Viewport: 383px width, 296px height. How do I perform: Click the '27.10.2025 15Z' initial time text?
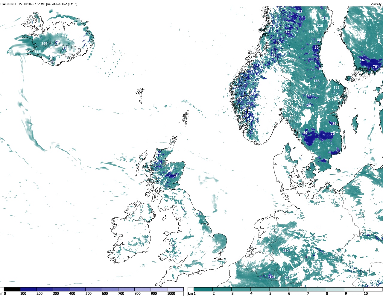[x=30, y=4]
